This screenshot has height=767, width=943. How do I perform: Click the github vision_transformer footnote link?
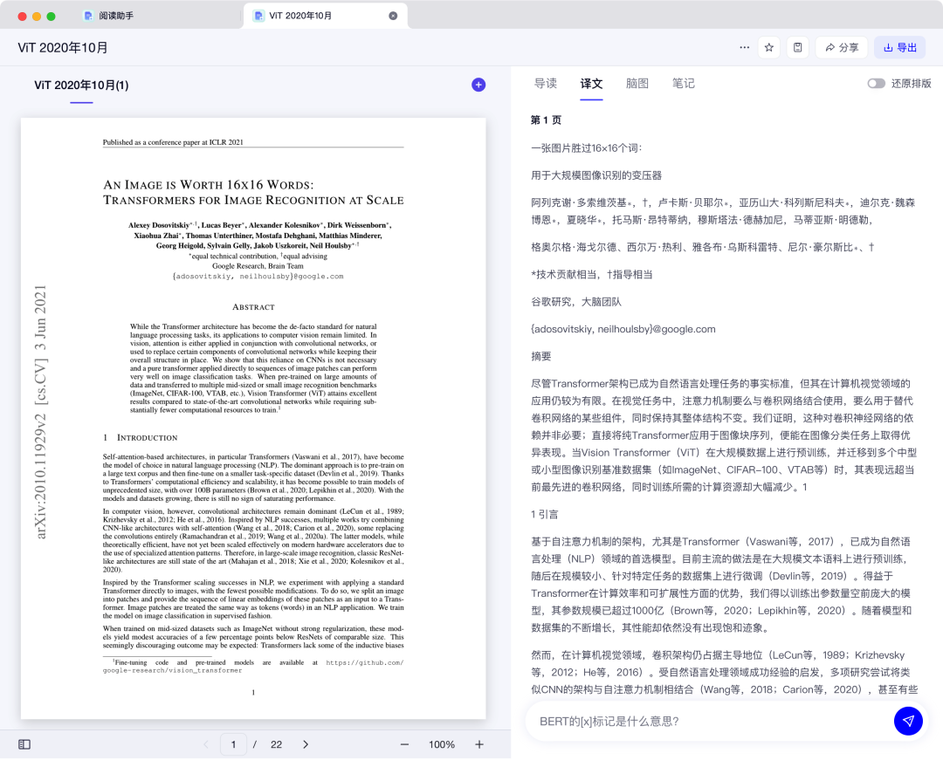(x=252, y=667)
